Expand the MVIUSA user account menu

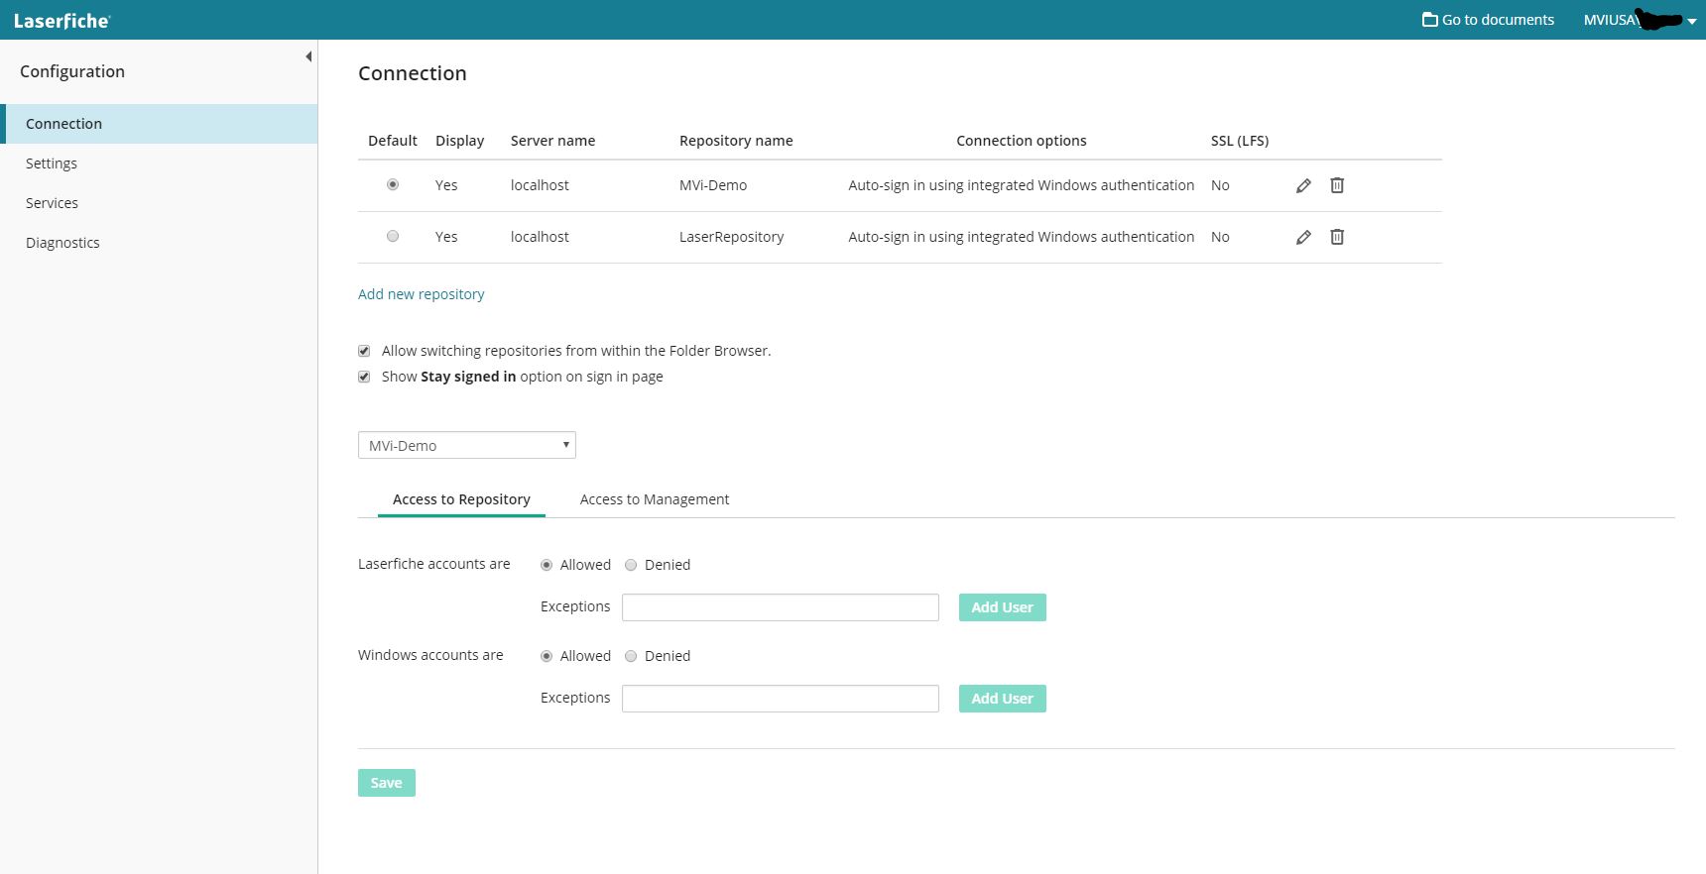1692,21
